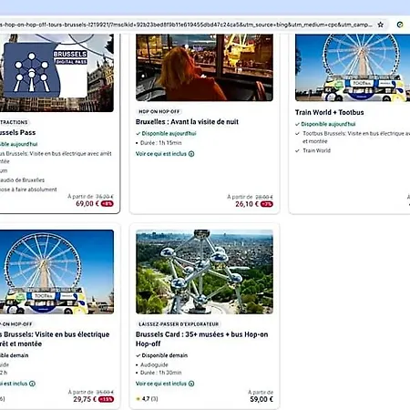Click the Brussels Digital Pass card image
410x410 pixels.
click(x=56, y=73)
